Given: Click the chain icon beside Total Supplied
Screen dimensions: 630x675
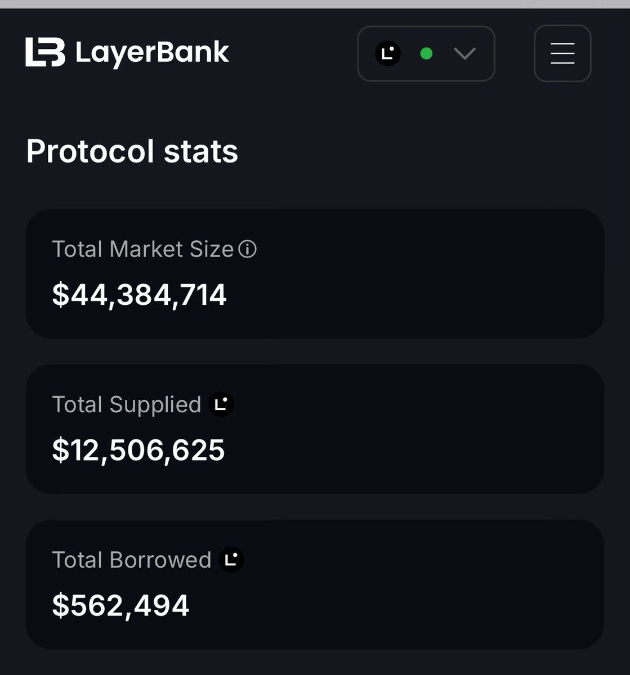Looking at the screenshot, I should [x=221, y=404].
